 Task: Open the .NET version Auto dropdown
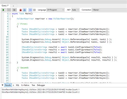click(x=75, y=10)
